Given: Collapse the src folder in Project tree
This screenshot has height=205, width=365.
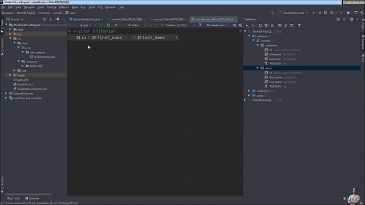Looking at the screenshot, I should click(10, 39).
